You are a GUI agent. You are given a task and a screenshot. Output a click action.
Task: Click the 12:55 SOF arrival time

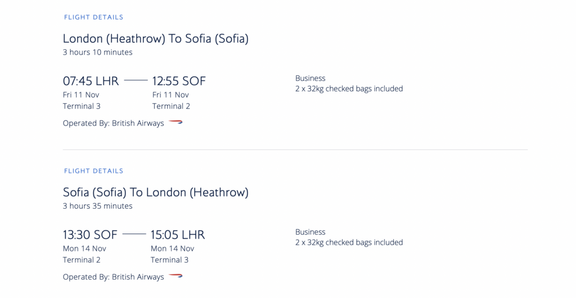coord(179,81)
